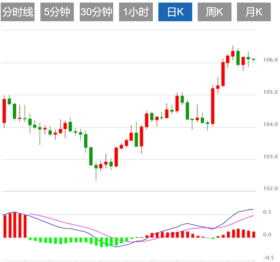Switch to the 分时线 chart tab
Screen dimensions: 280x262
pos(18,12)
